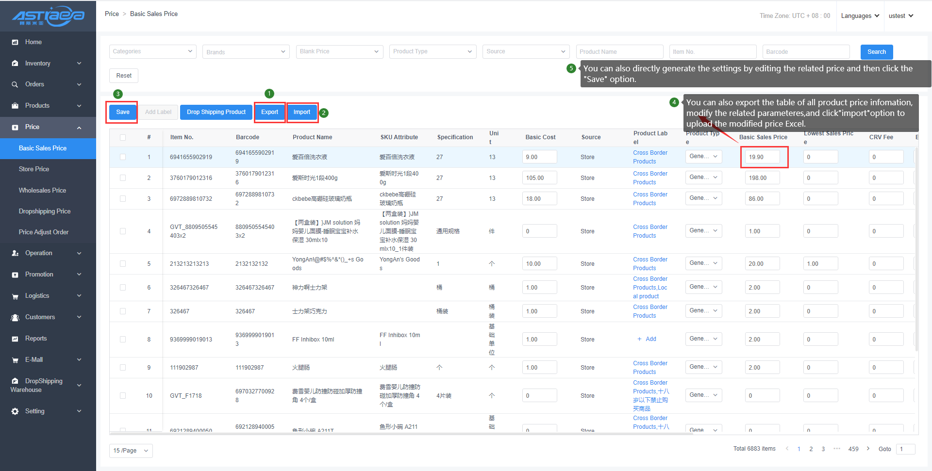Click the Customers icon in sidebar
Image resolution: width=932 pixels, height=471 pixels.
coord(15,317)
